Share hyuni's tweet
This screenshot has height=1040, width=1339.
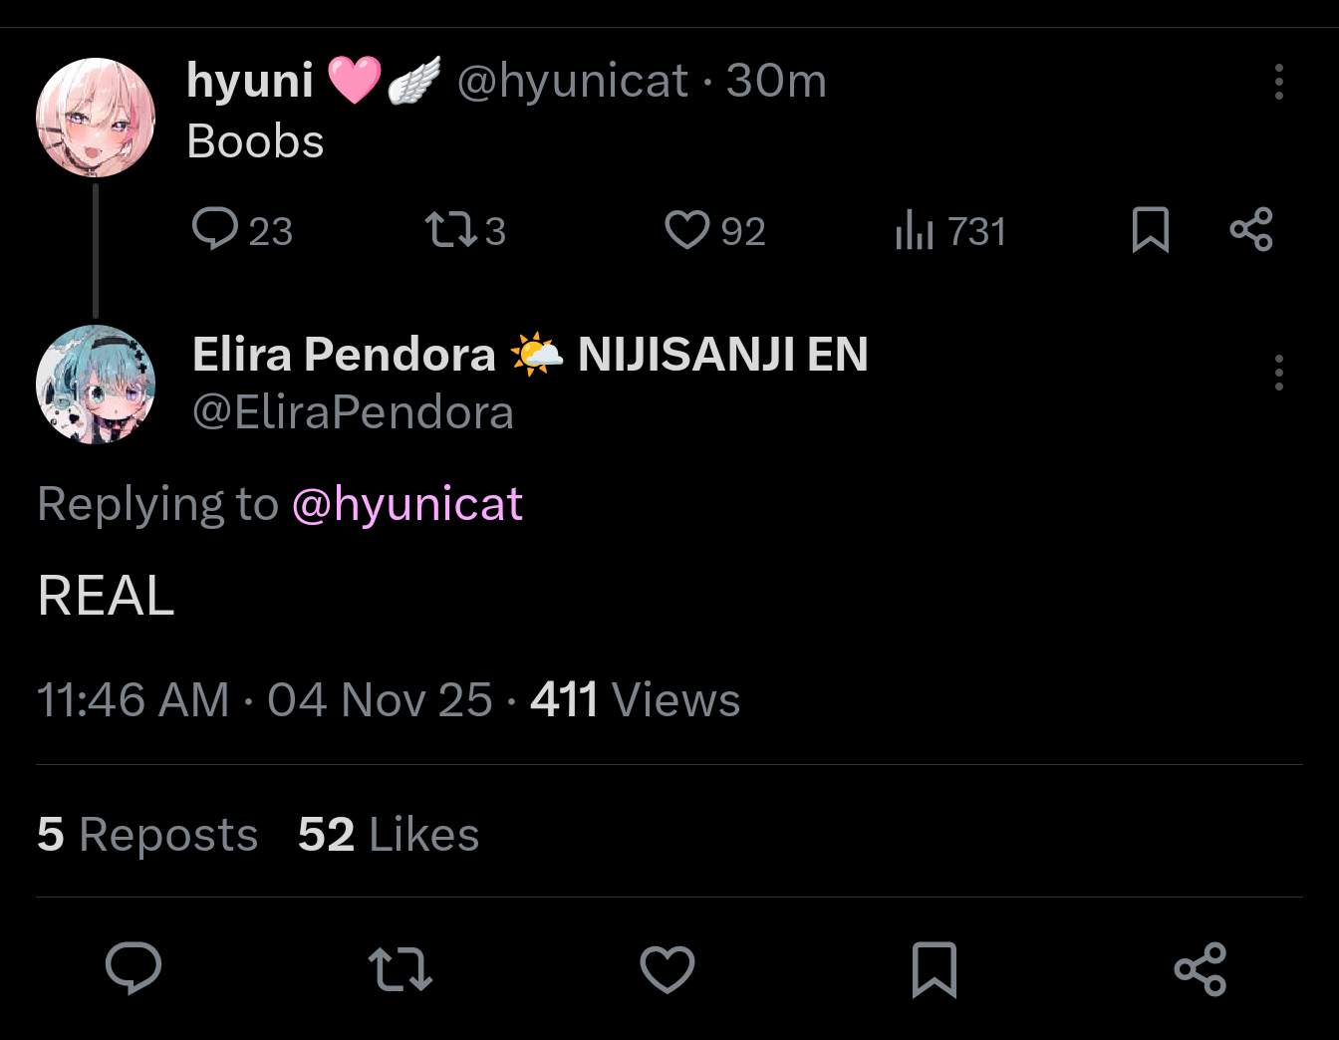tap(1251, 230)
